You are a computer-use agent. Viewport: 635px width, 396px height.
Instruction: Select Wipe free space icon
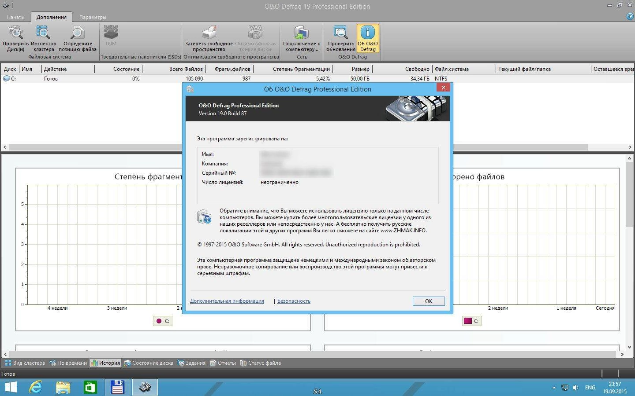(209, 38)
